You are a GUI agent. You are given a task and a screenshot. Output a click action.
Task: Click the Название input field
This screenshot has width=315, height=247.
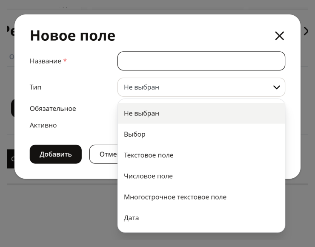pos(201,61)
